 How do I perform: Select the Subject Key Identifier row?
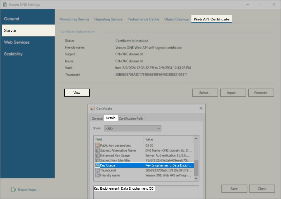point(144,160)
